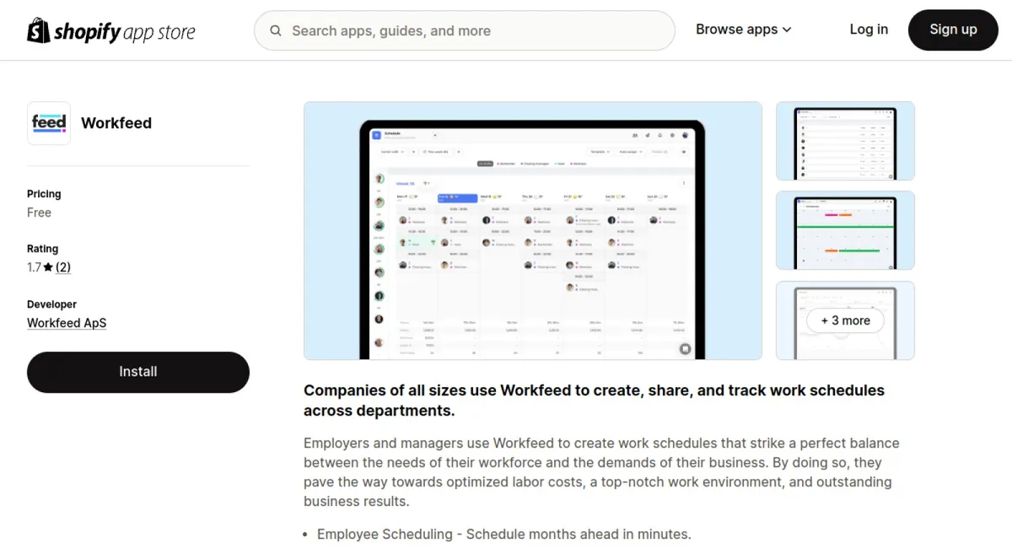Expand the Browse apps chevron
The width and height of the screenshot is (1012, 548).
click(788, 30)
